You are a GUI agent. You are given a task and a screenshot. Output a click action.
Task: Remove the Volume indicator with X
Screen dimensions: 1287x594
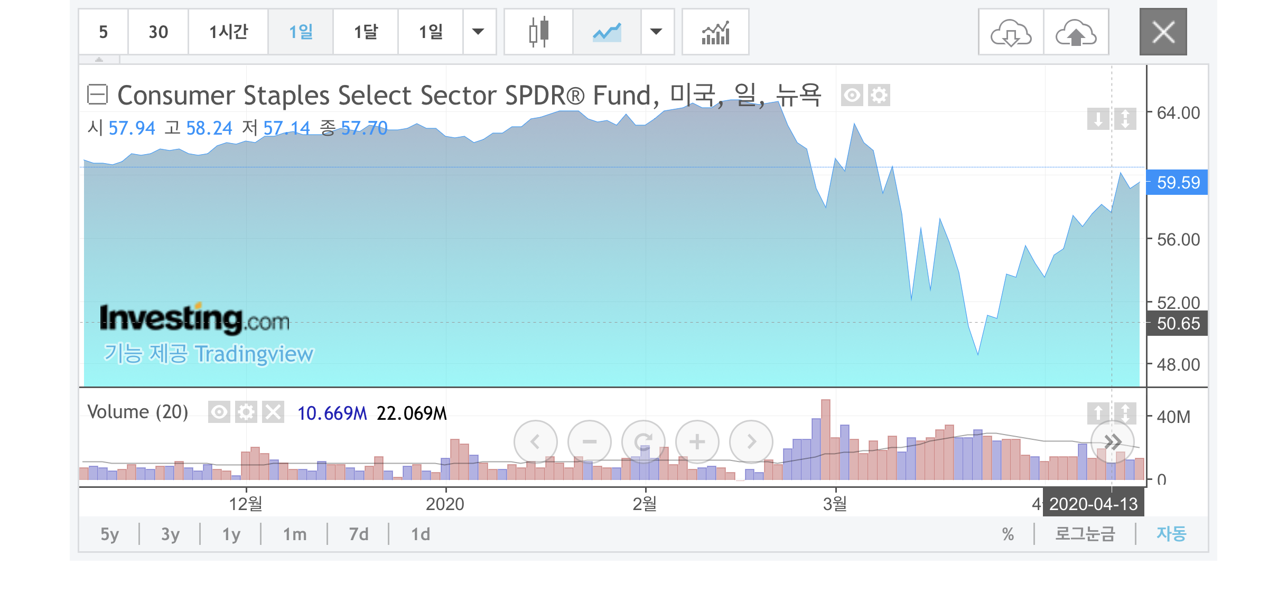273,412
